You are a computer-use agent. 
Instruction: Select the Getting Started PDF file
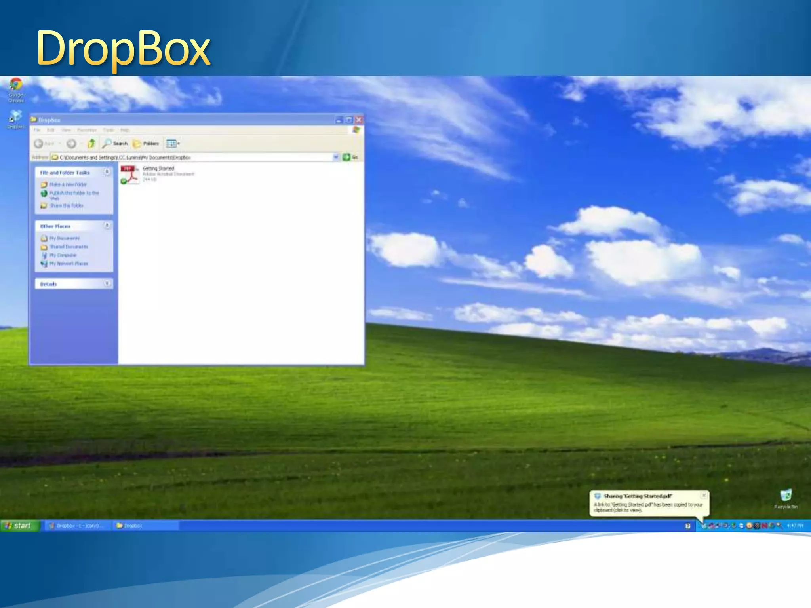(x=130, y=175)
